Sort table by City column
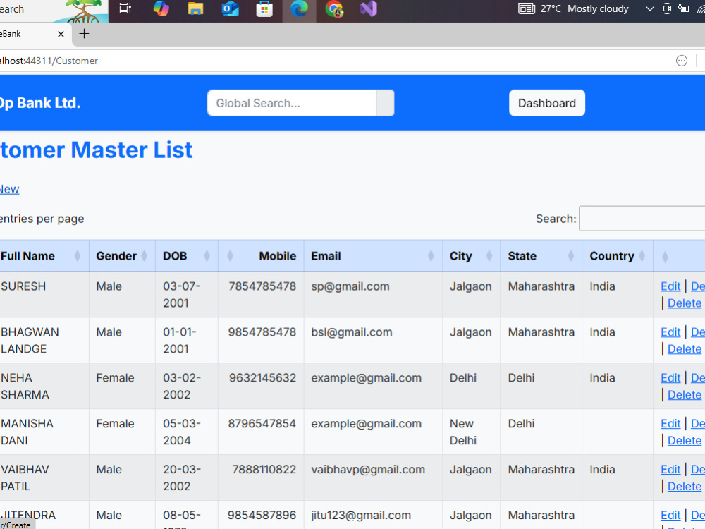Screen dimensions: 705x529 [x=471, y=256]
